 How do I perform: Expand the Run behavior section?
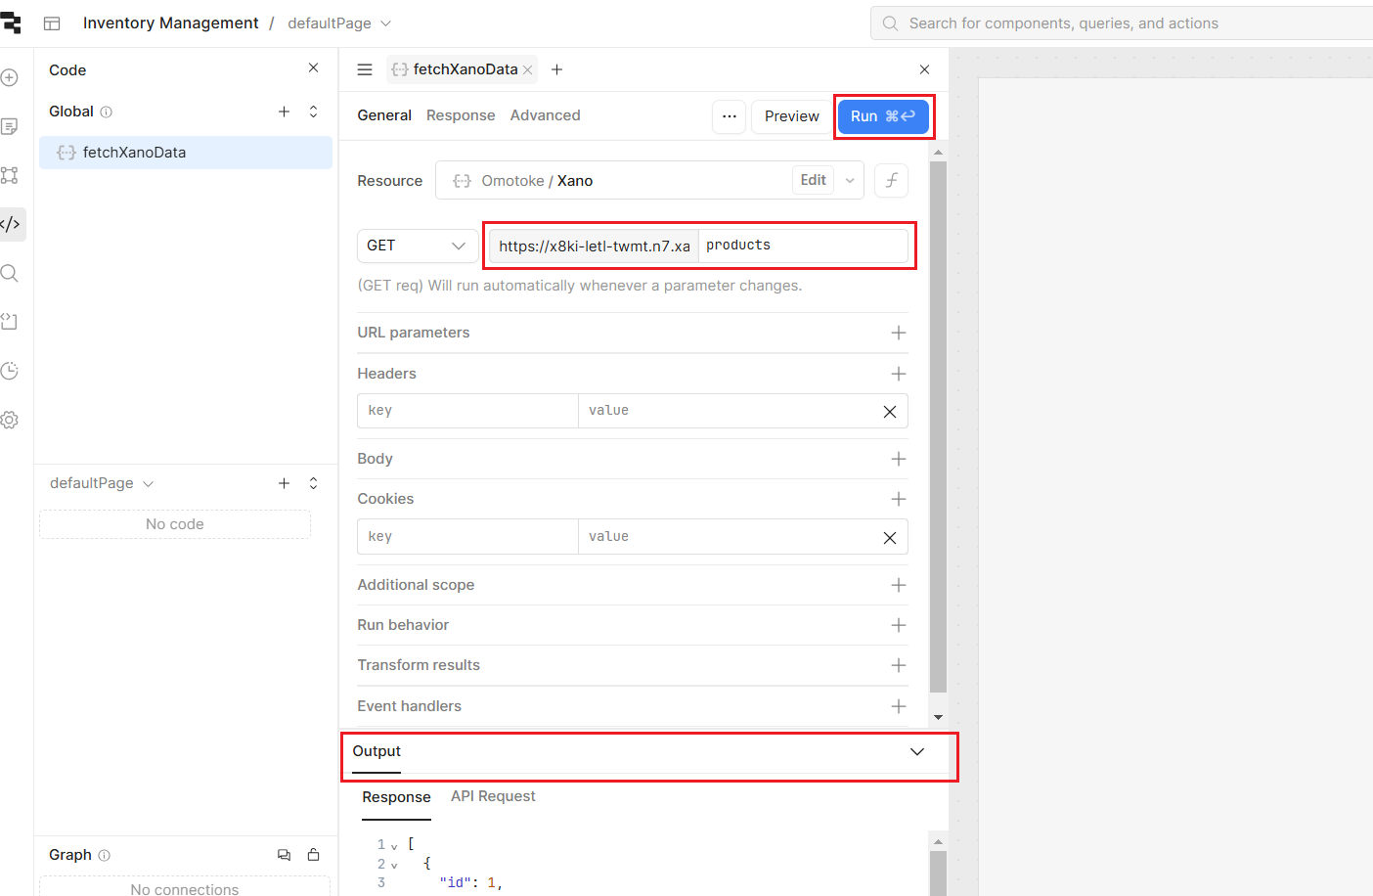899,625
